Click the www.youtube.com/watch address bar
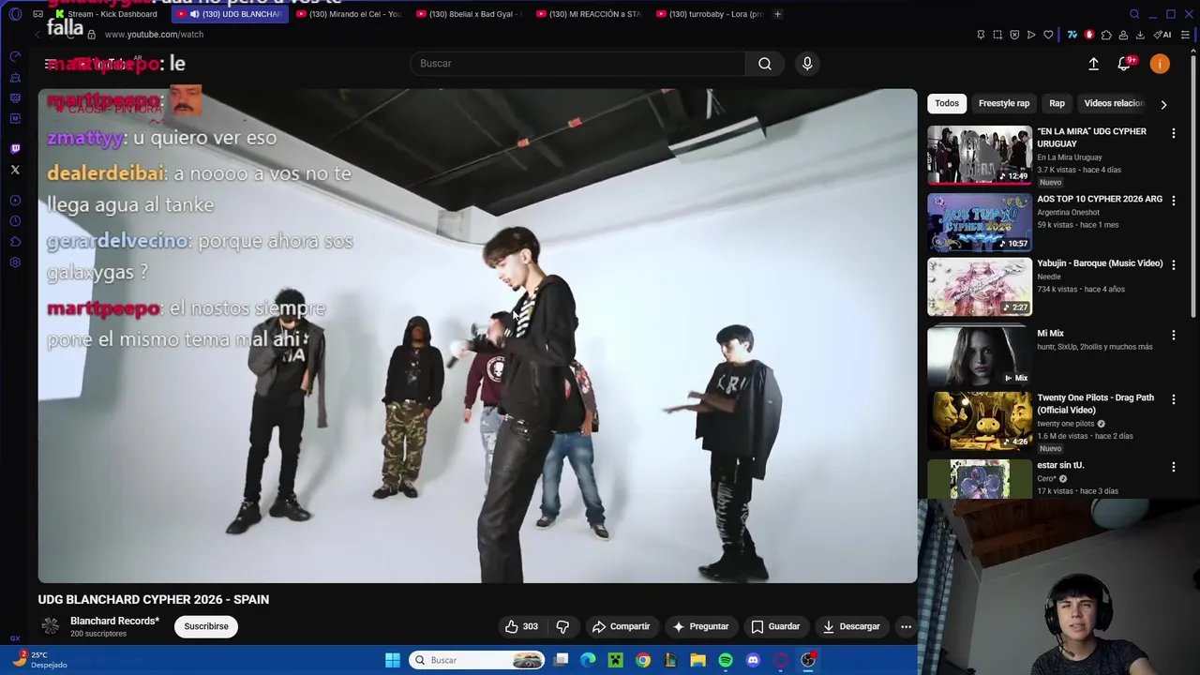The height and width of the screenshot is (675, 1200). click(x=154, y=35)
